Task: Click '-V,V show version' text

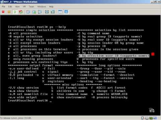Action: pyautogui.click(x=23, y=88)
